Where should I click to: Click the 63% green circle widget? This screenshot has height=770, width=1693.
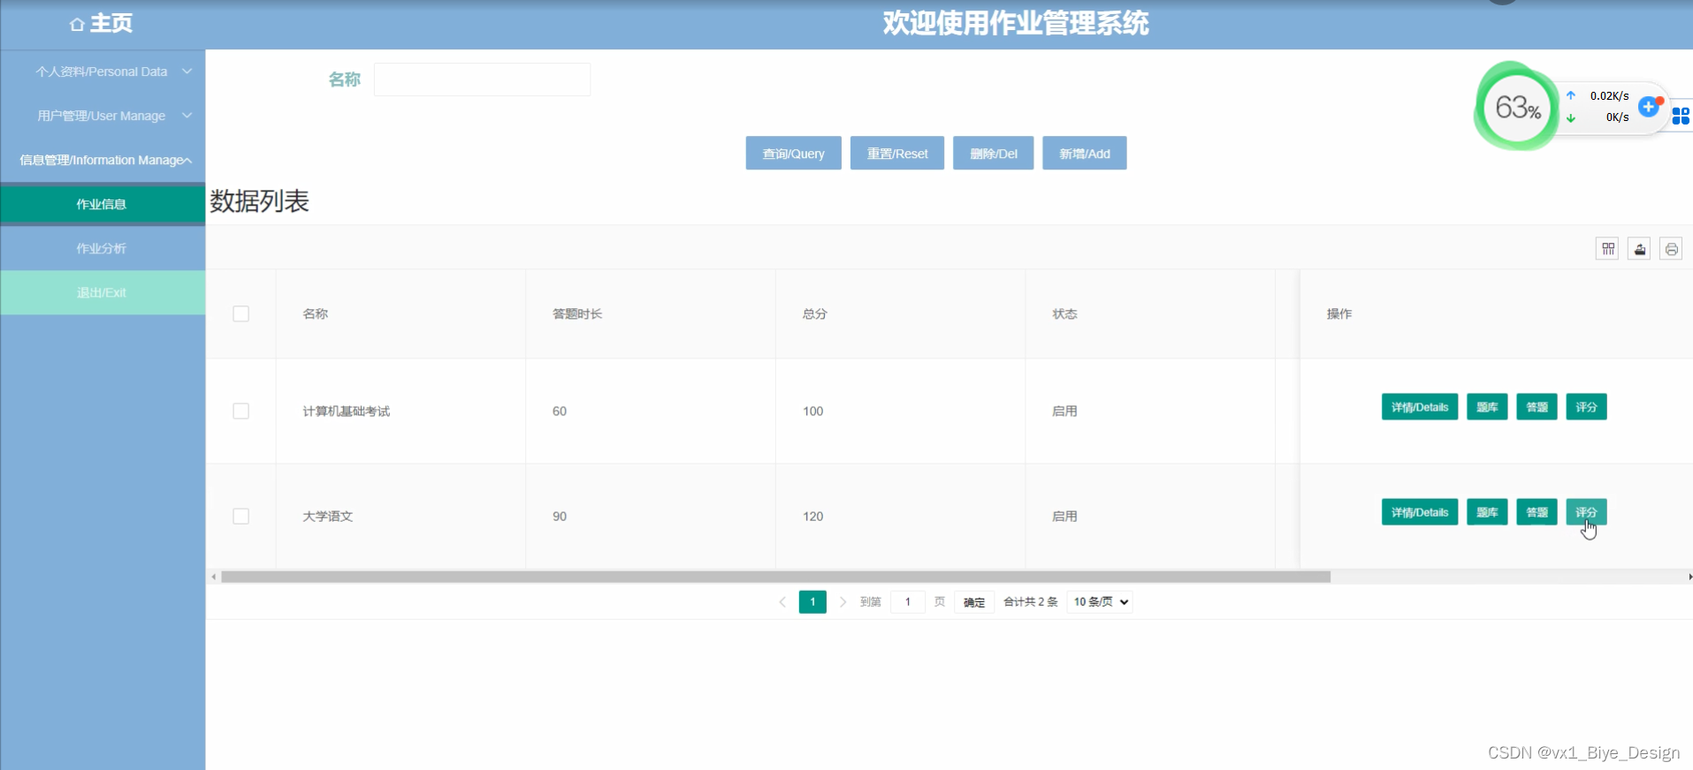1517,107
